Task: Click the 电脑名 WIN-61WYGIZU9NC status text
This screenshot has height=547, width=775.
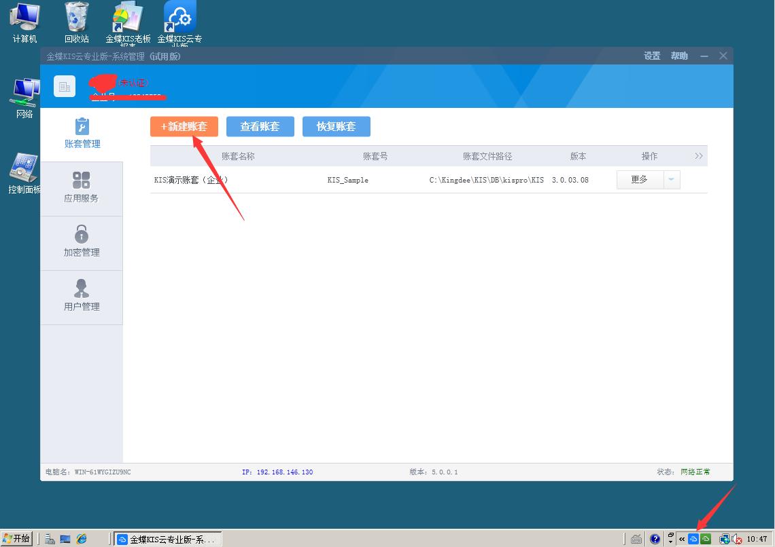Action: (88, 472)
